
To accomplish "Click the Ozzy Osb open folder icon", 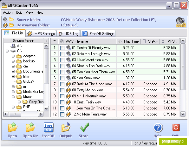I will click(x=25, y=101).
